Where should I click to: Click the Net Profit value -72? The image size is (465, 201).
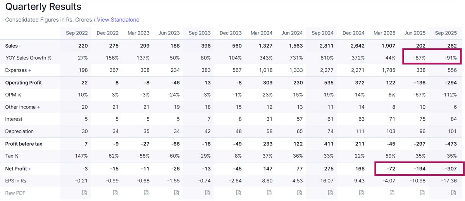[390, 169]
